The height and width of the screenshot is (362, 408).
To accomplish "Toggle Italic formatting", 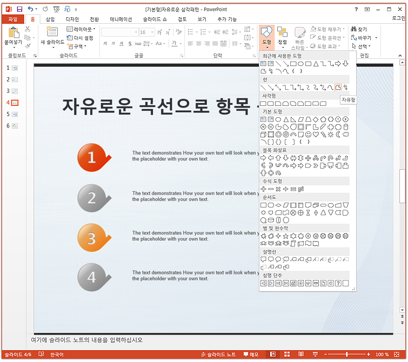I will (x=113, y=43).
